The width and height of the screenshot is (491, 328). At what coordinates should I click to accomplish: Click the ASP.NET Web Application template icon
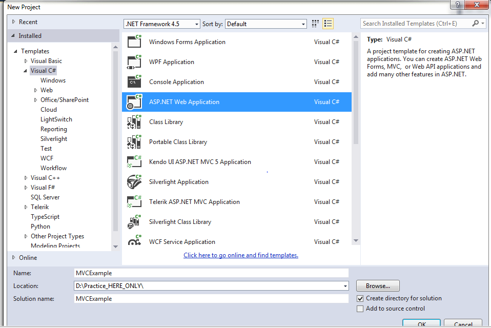tap(135, 101)
